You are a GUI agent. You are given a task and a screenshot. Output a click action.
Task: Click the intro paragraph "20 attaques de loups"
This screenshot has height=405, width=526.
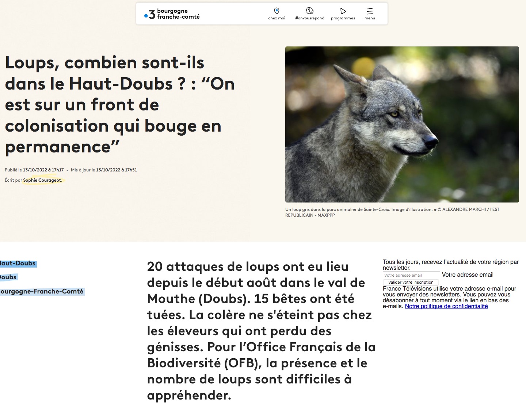click(262, 331)
